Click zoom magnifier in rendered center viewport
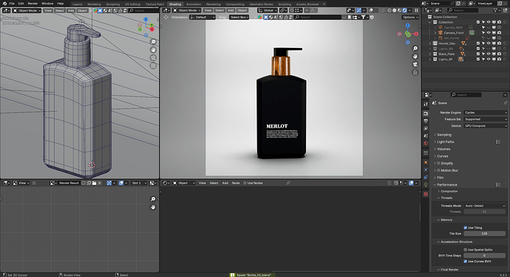 tap(415, 49)
